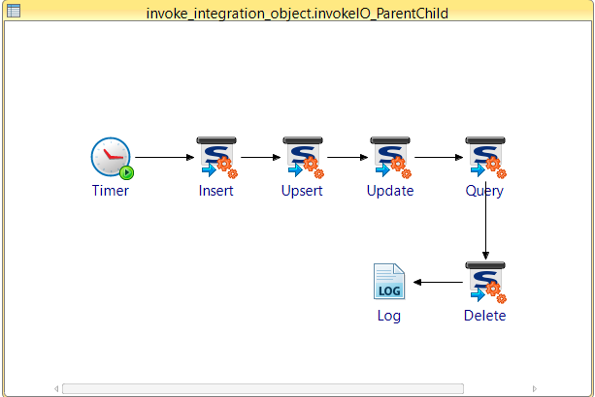595x397 pixels.
Task: Select the Delete Salesforce component icon
Action: point(485,283)
